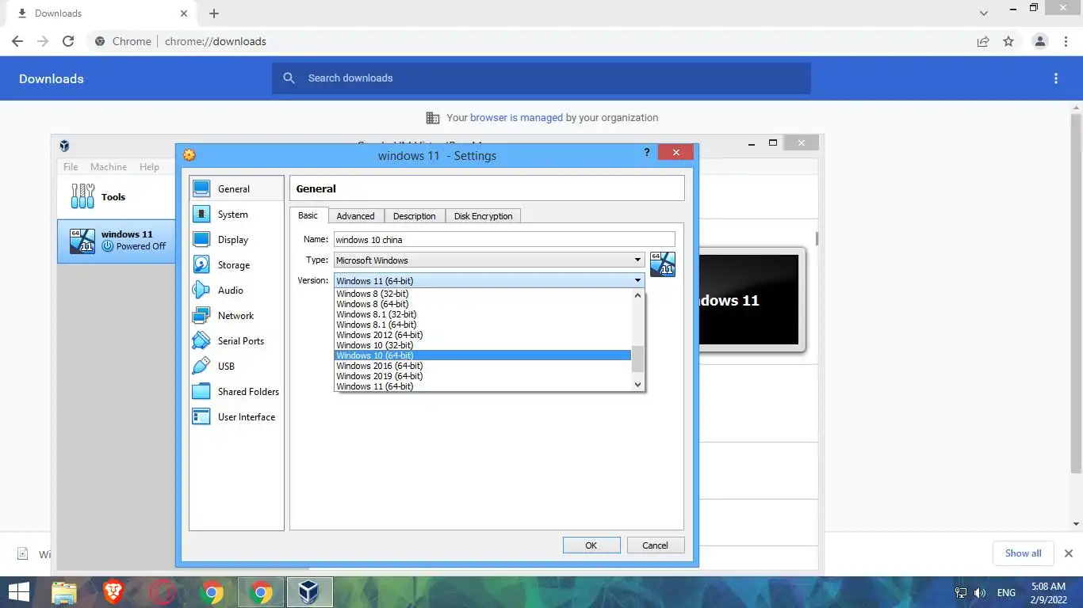The image size is (1083, 608).
Task: Open Display settings category
Action: tap(236, 240)
